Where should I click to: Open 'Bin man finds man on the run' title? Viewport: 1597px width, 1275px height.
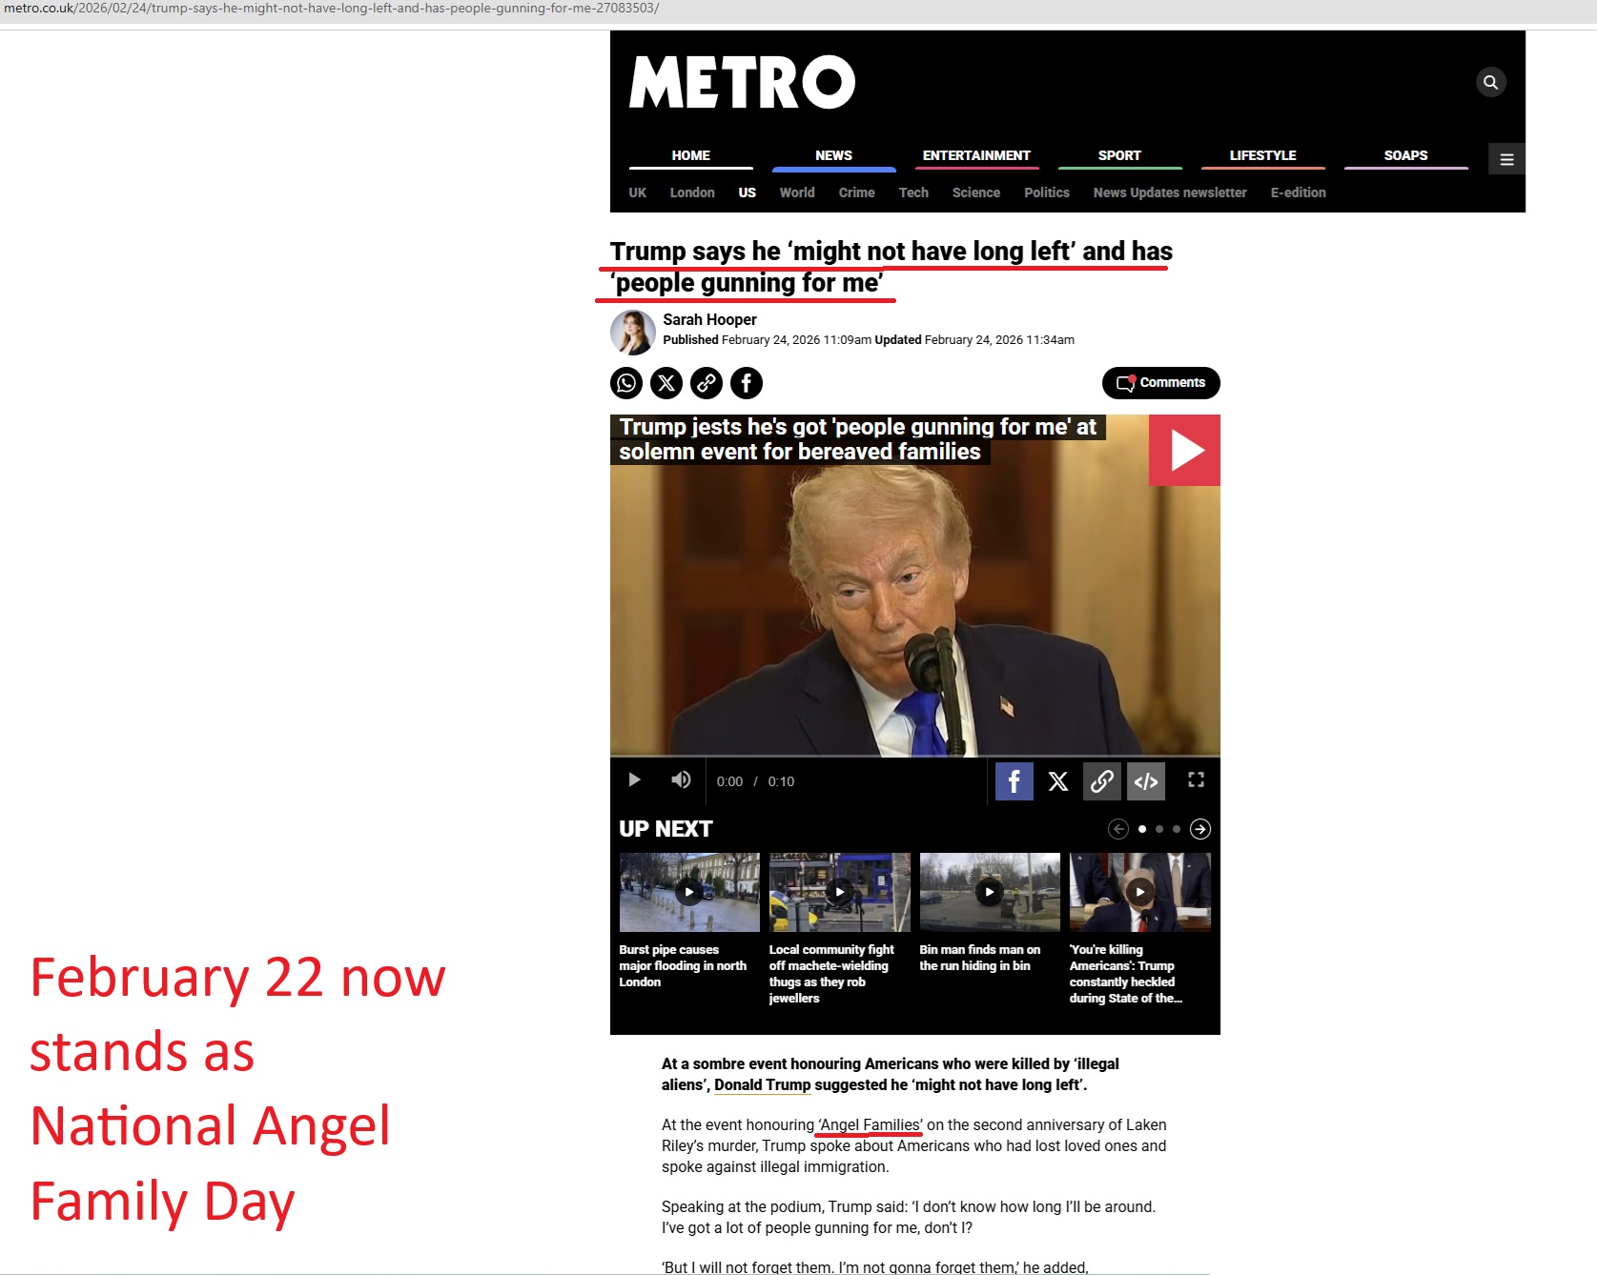(980, 958)
